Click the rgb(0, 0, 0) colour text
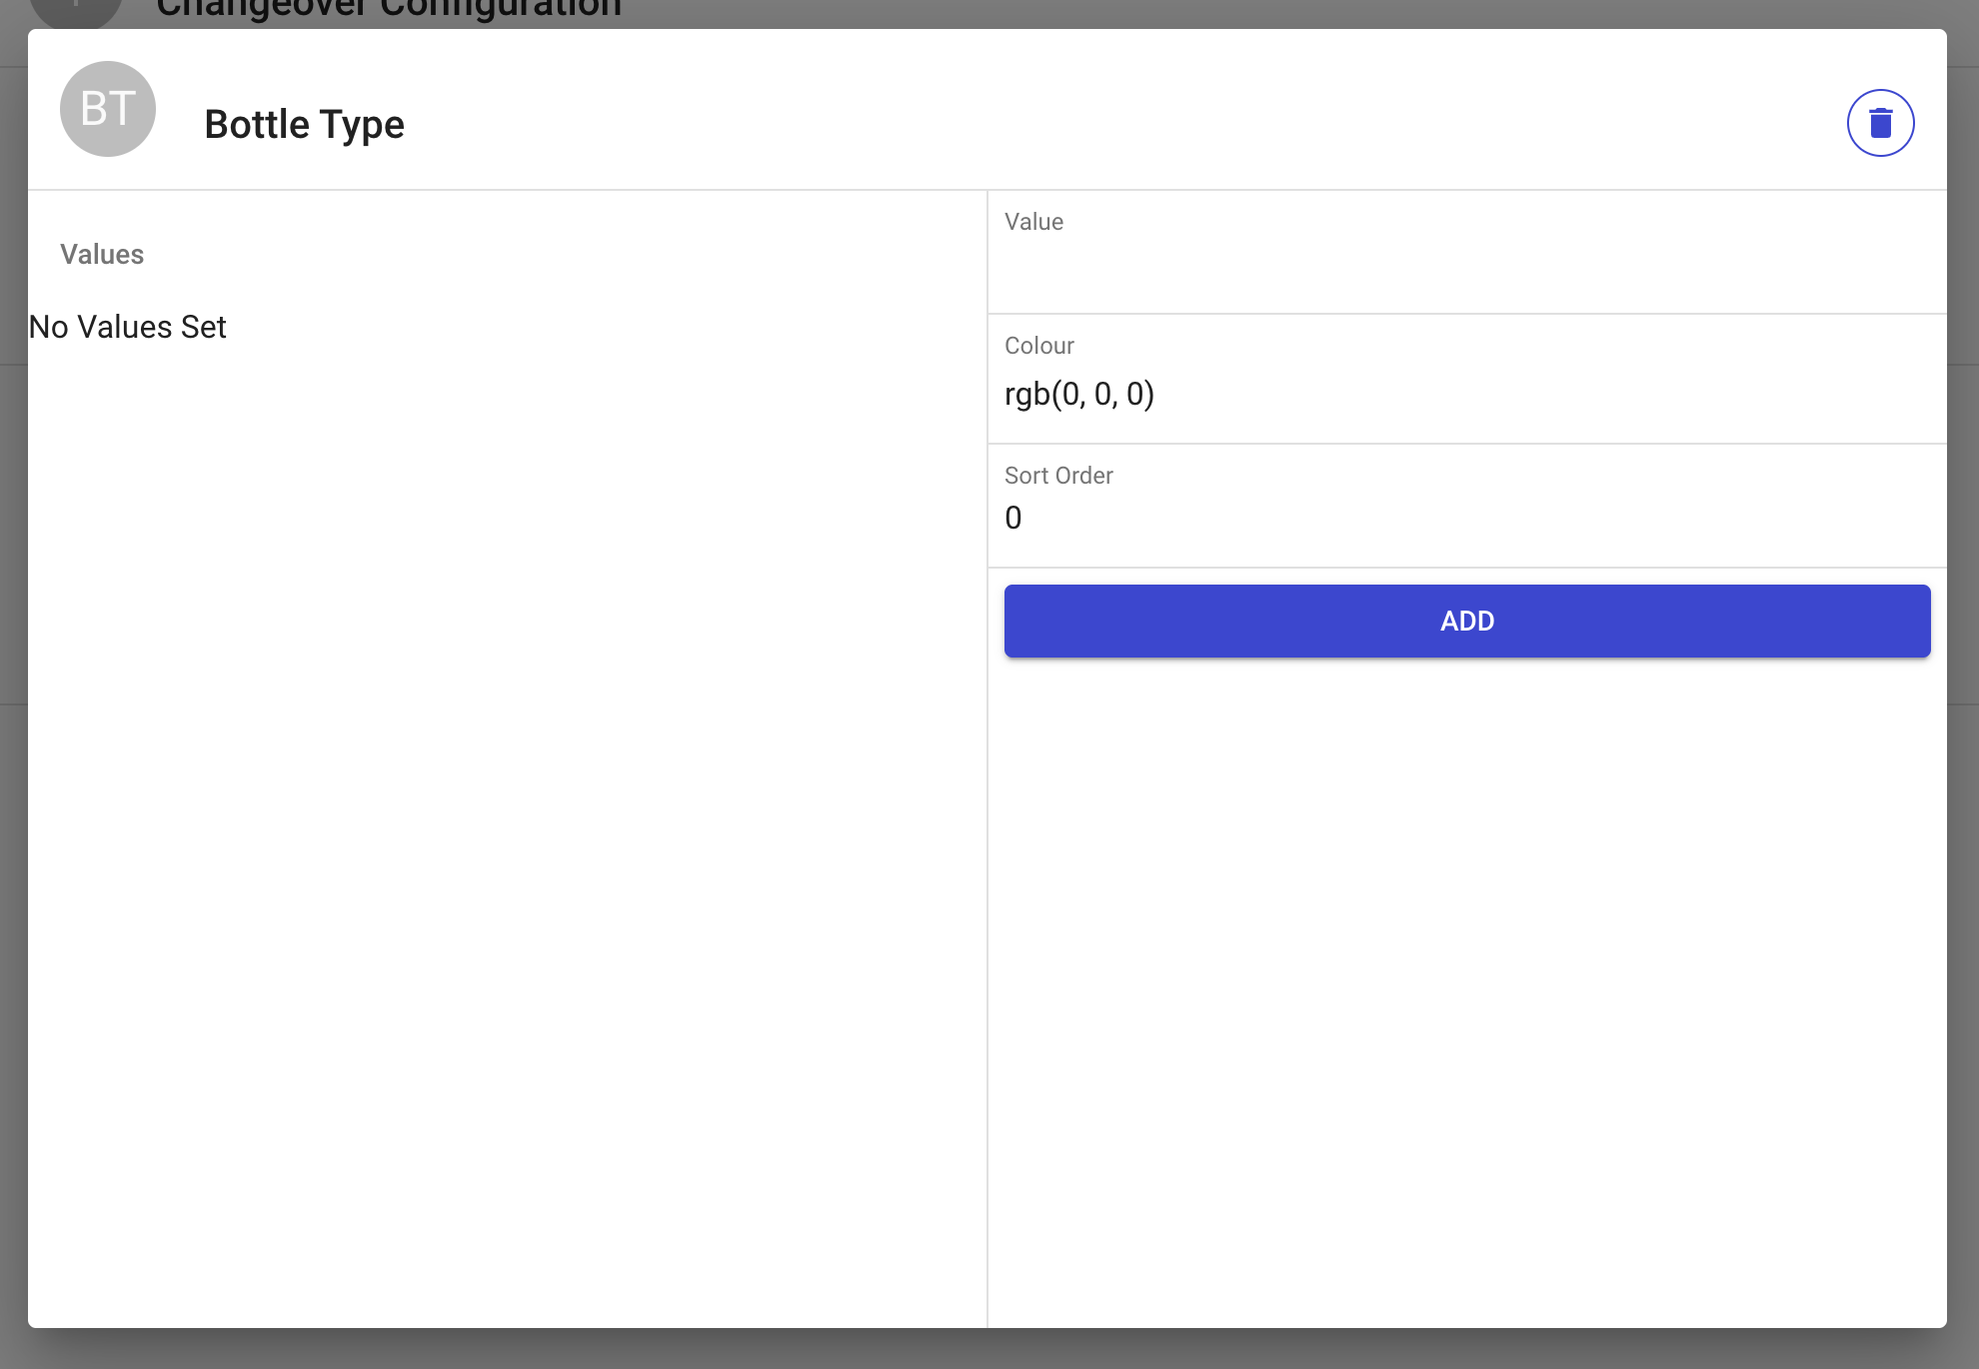 coord(1079,394)
